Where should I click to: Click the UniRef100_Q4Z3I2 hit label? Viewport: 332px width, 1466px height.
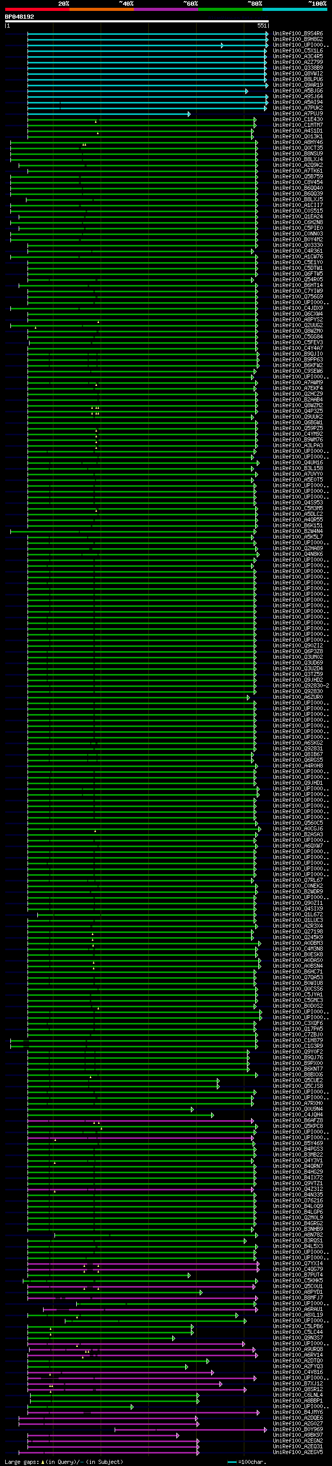pyautogui.click(x=298, y=1189)
